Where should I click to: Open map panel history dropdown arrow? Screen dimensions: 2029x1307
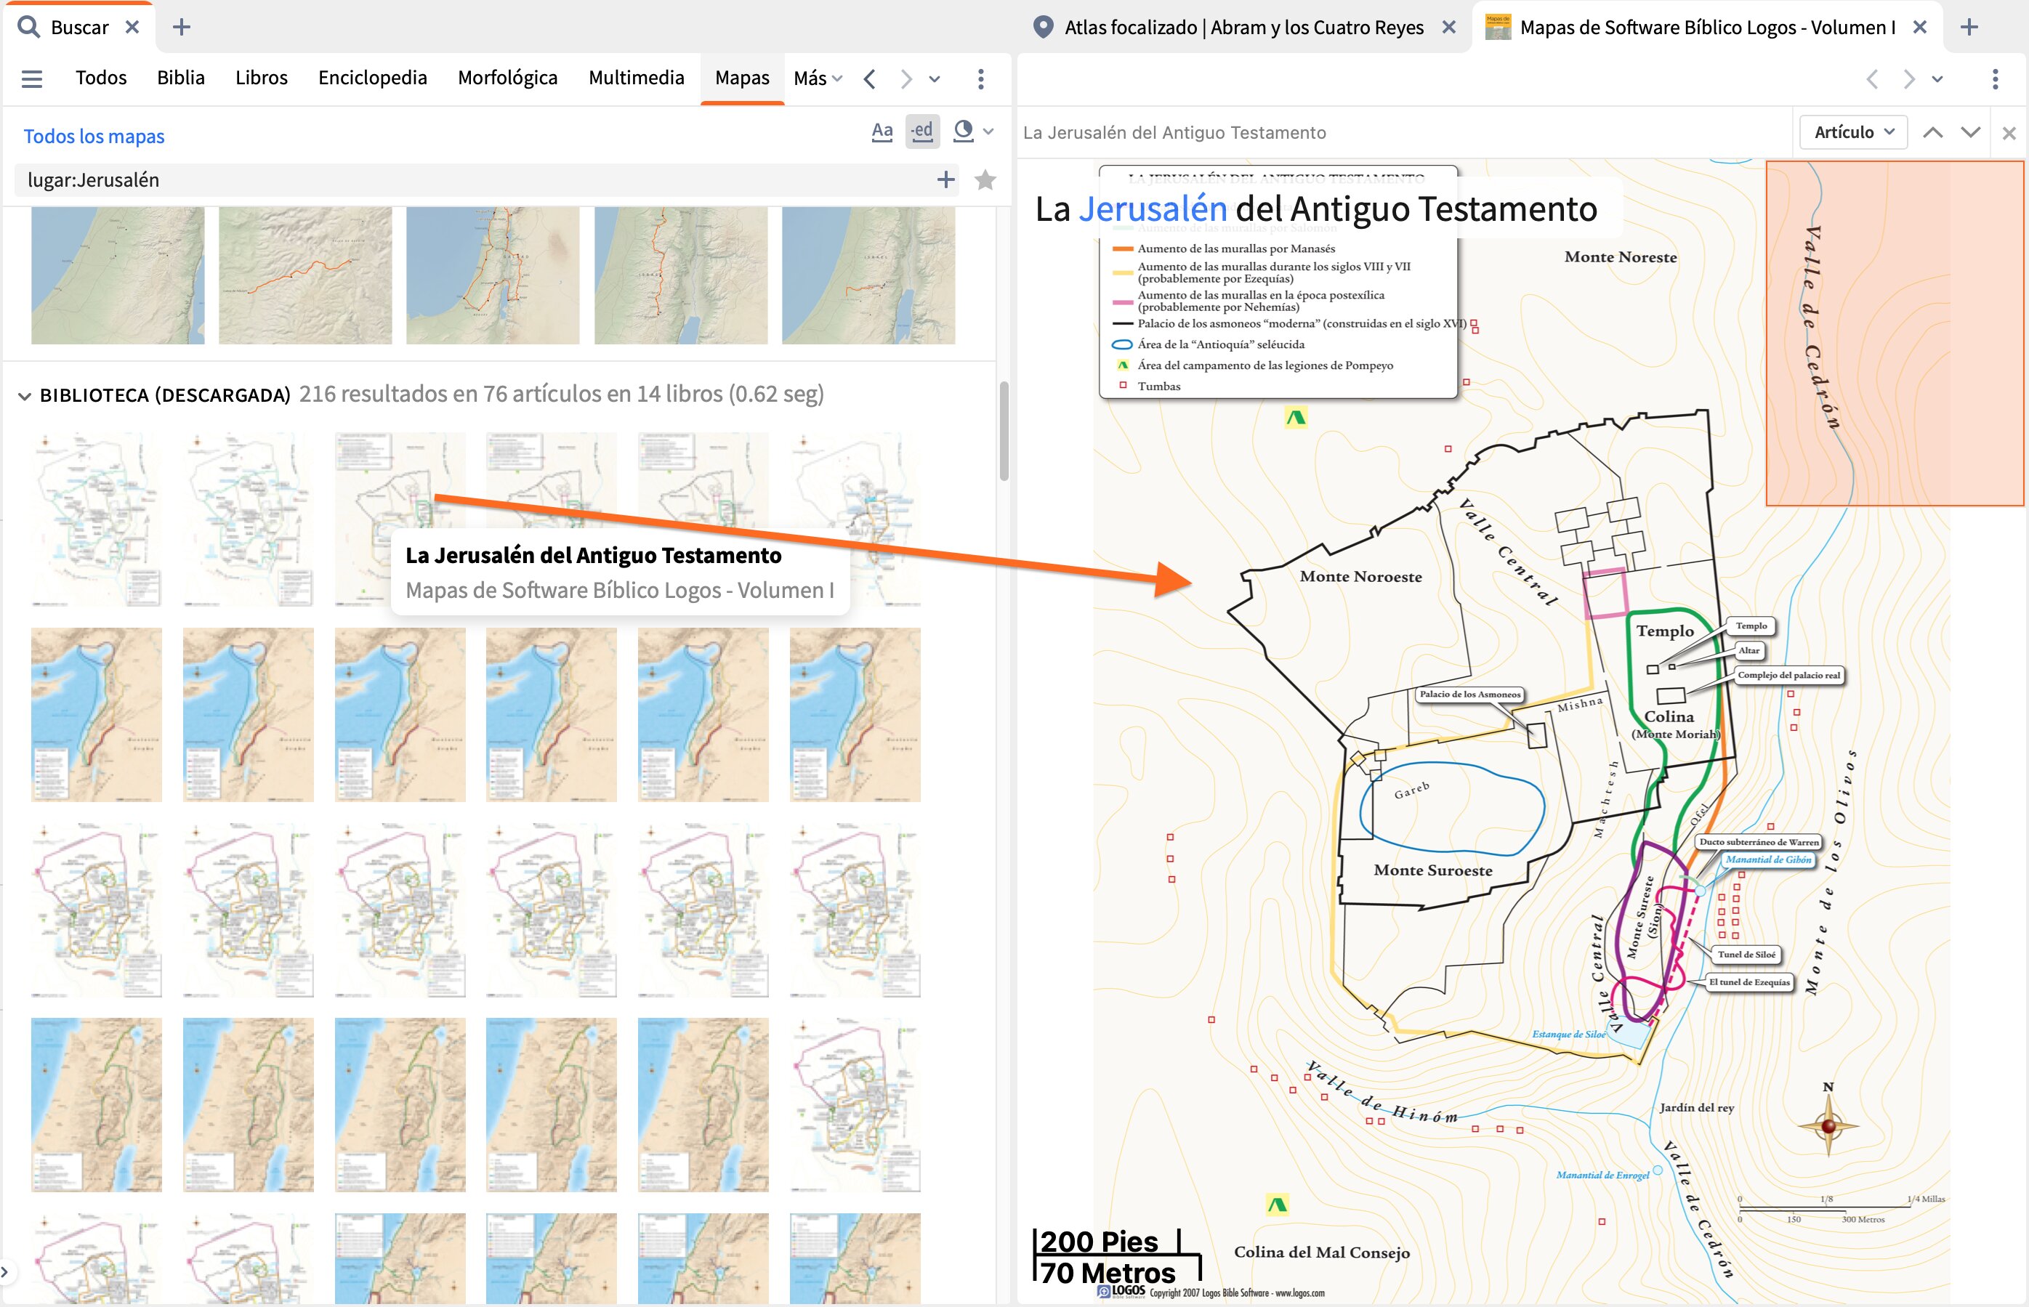[x=1937, y=79]
